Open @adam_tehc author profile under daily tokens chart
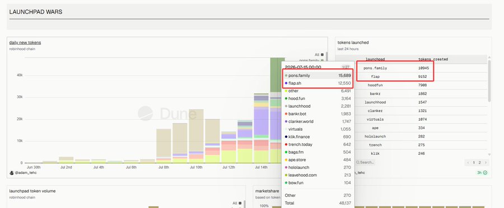504x208 pixels. (x=25, y=173)
